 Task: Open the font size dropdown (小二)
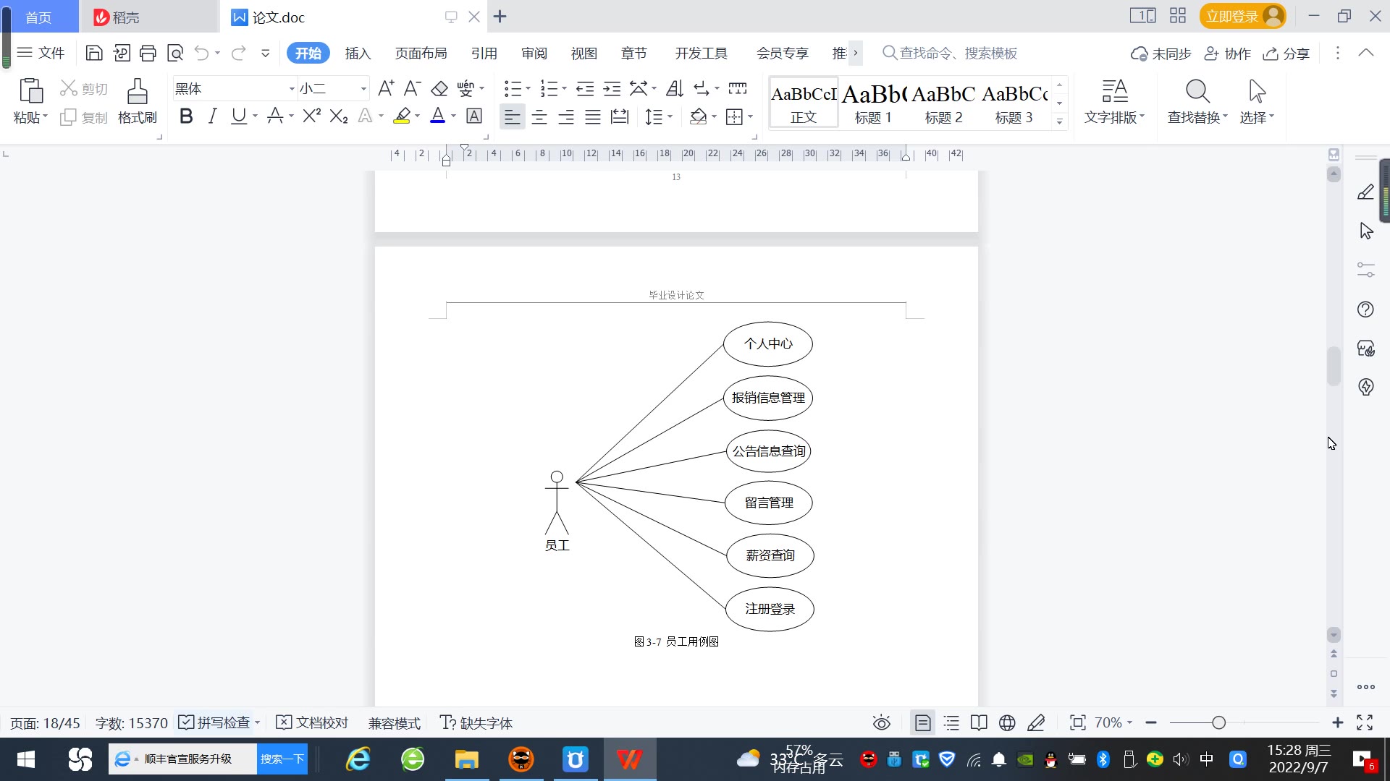[x=363, y=89]
